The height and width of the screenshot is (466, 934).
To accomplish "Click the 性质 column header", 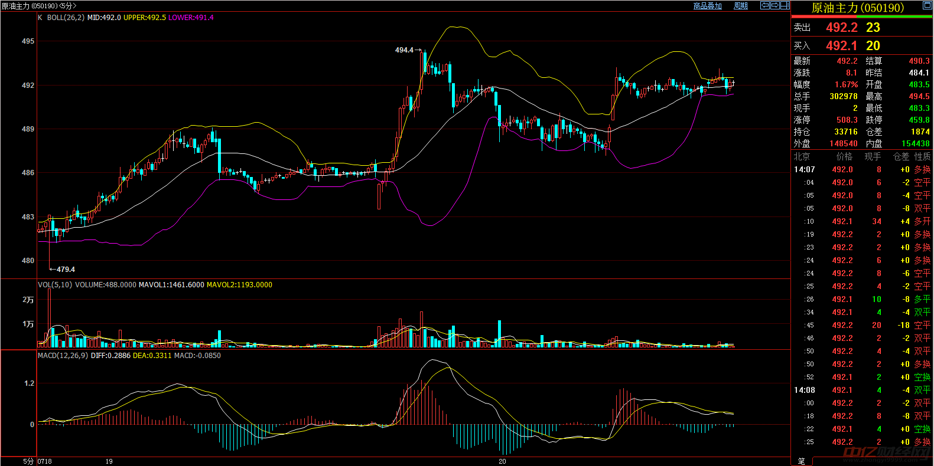I will [x=923, y=156].
